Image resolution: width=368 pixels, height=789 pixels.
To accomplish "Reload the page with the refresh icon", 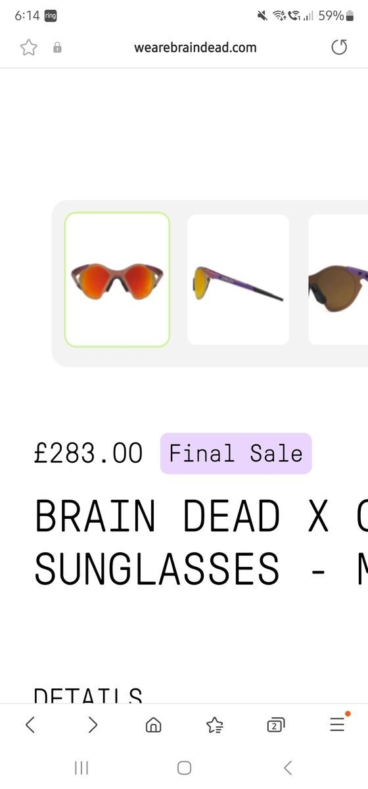I will click(x=339, y=47).
